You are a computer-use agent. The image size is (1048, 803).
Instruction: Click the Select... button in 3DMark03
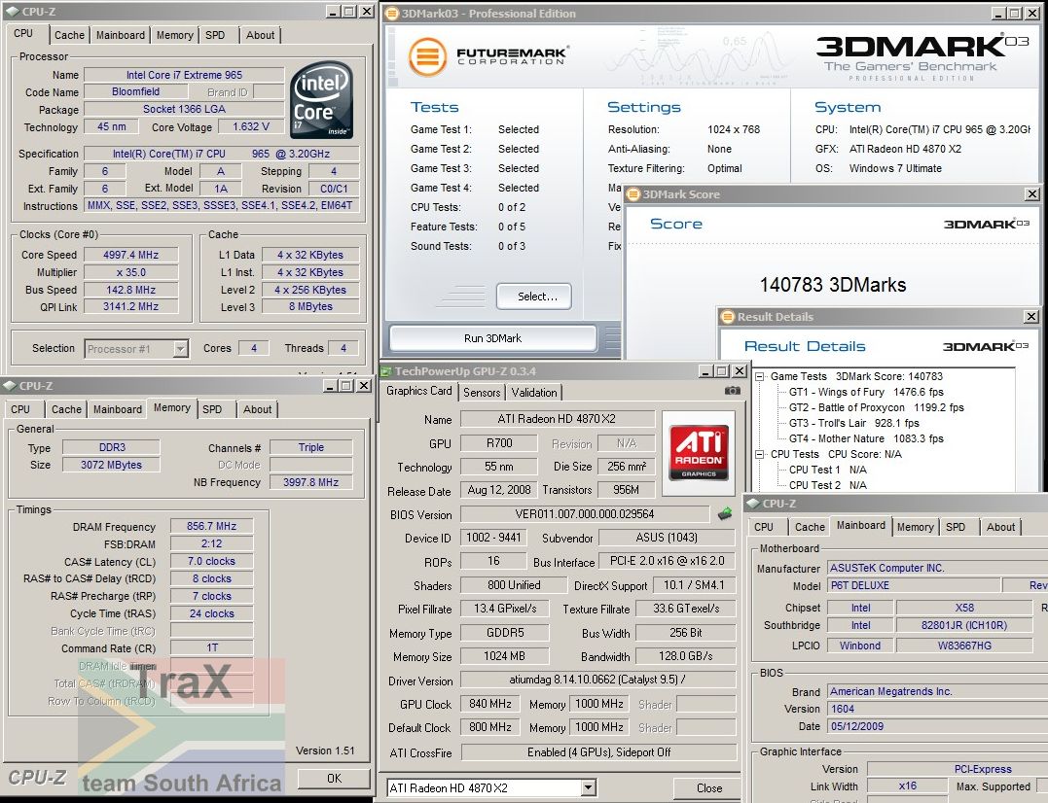534,297
